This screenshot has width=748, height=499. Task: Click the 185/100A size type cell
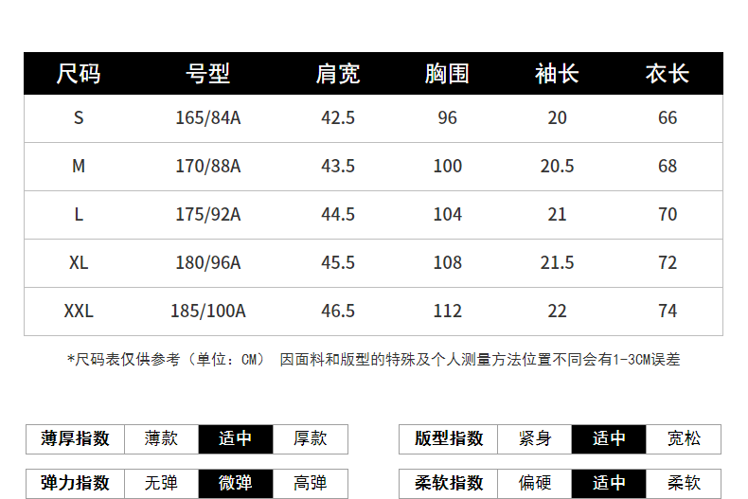(208, 311)
